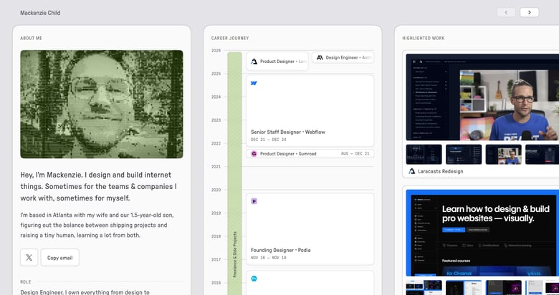
Task: Click the pixelated profile portrait photo
Action: [x=102, y=104]
